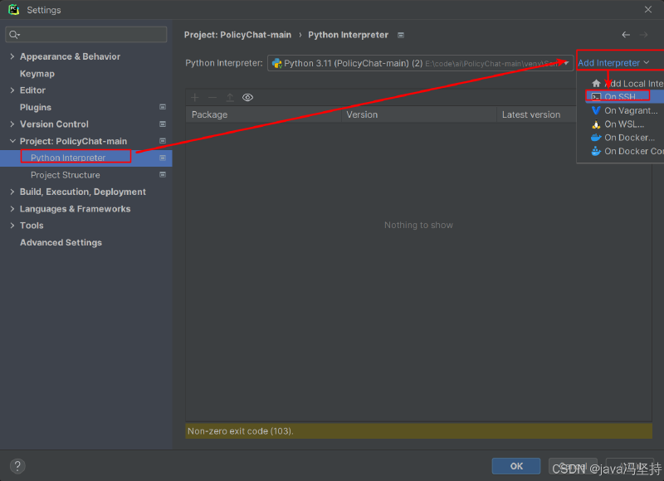Click the project-level icon beside Version Control

click(x=163, y=124)
